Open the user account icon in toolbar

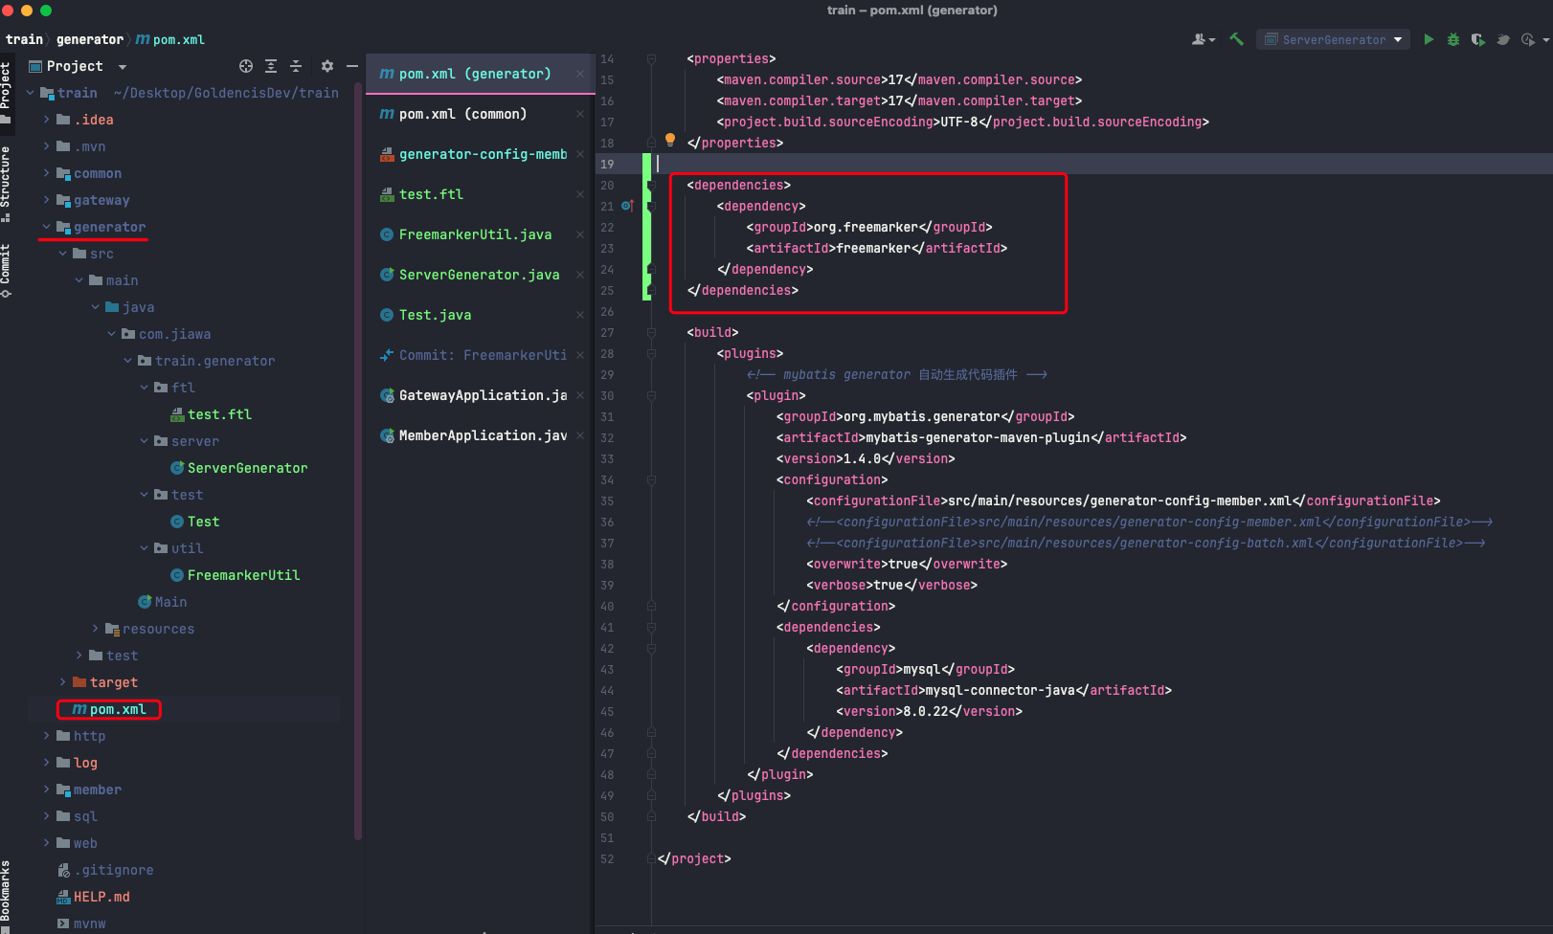point(1203,39)
